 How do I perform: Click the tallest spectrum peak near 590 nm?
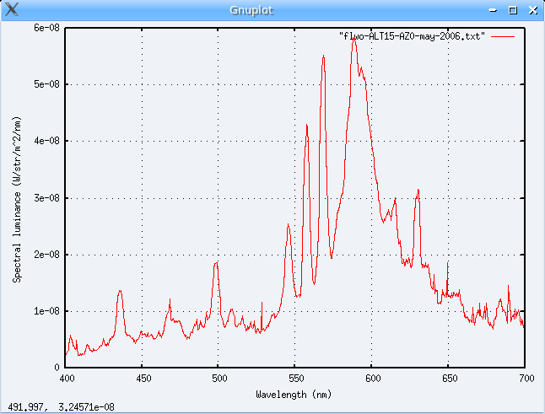(353, 39)
